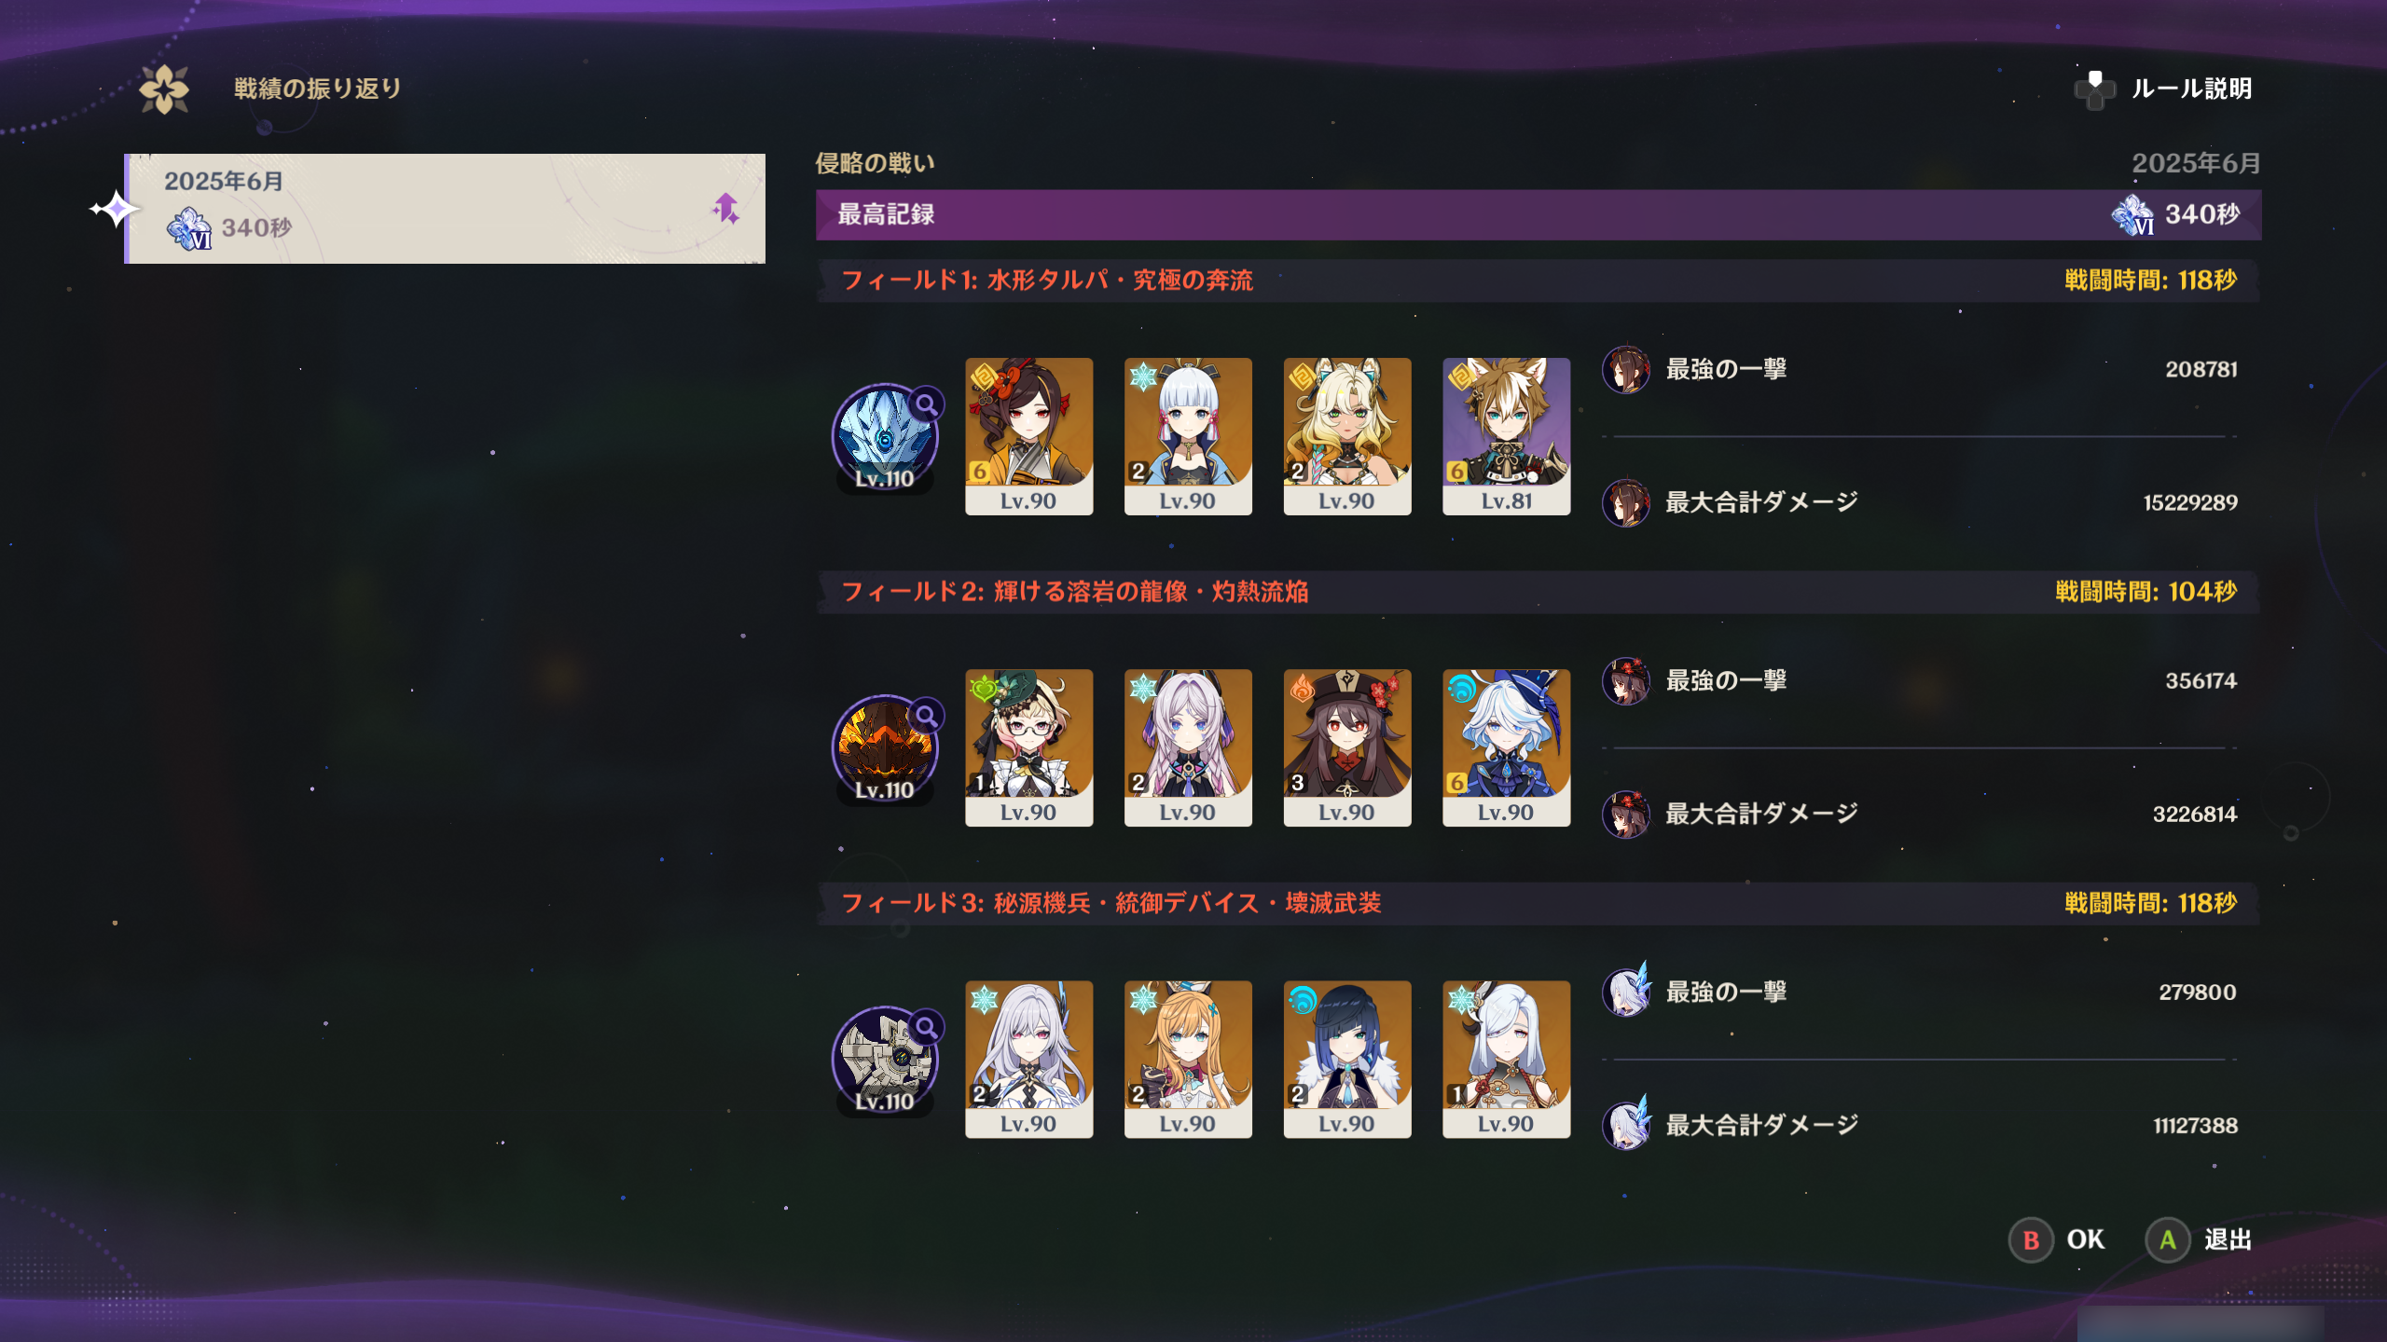Click the 最強の一撃 character avatar in Field 2
This screenshot has height=1342, width=2387.
(1626, 681)
